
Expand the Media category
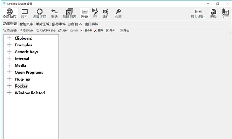(x=9, y=65)
